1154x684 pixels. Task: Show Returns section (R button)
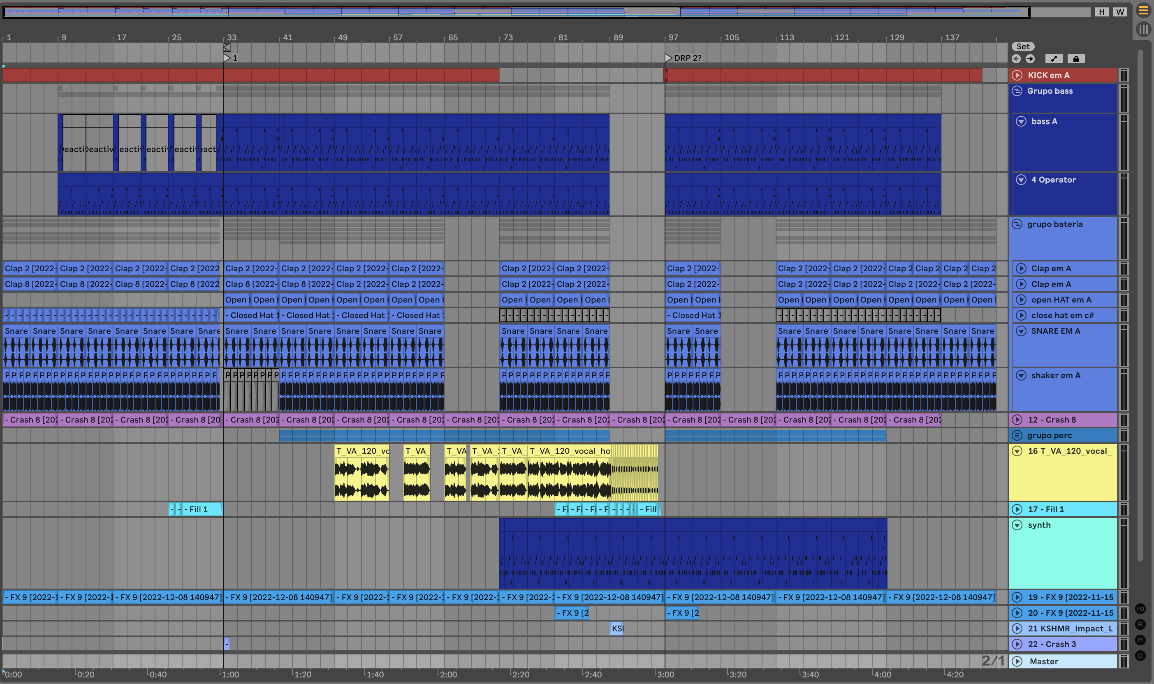[1140, 624]
